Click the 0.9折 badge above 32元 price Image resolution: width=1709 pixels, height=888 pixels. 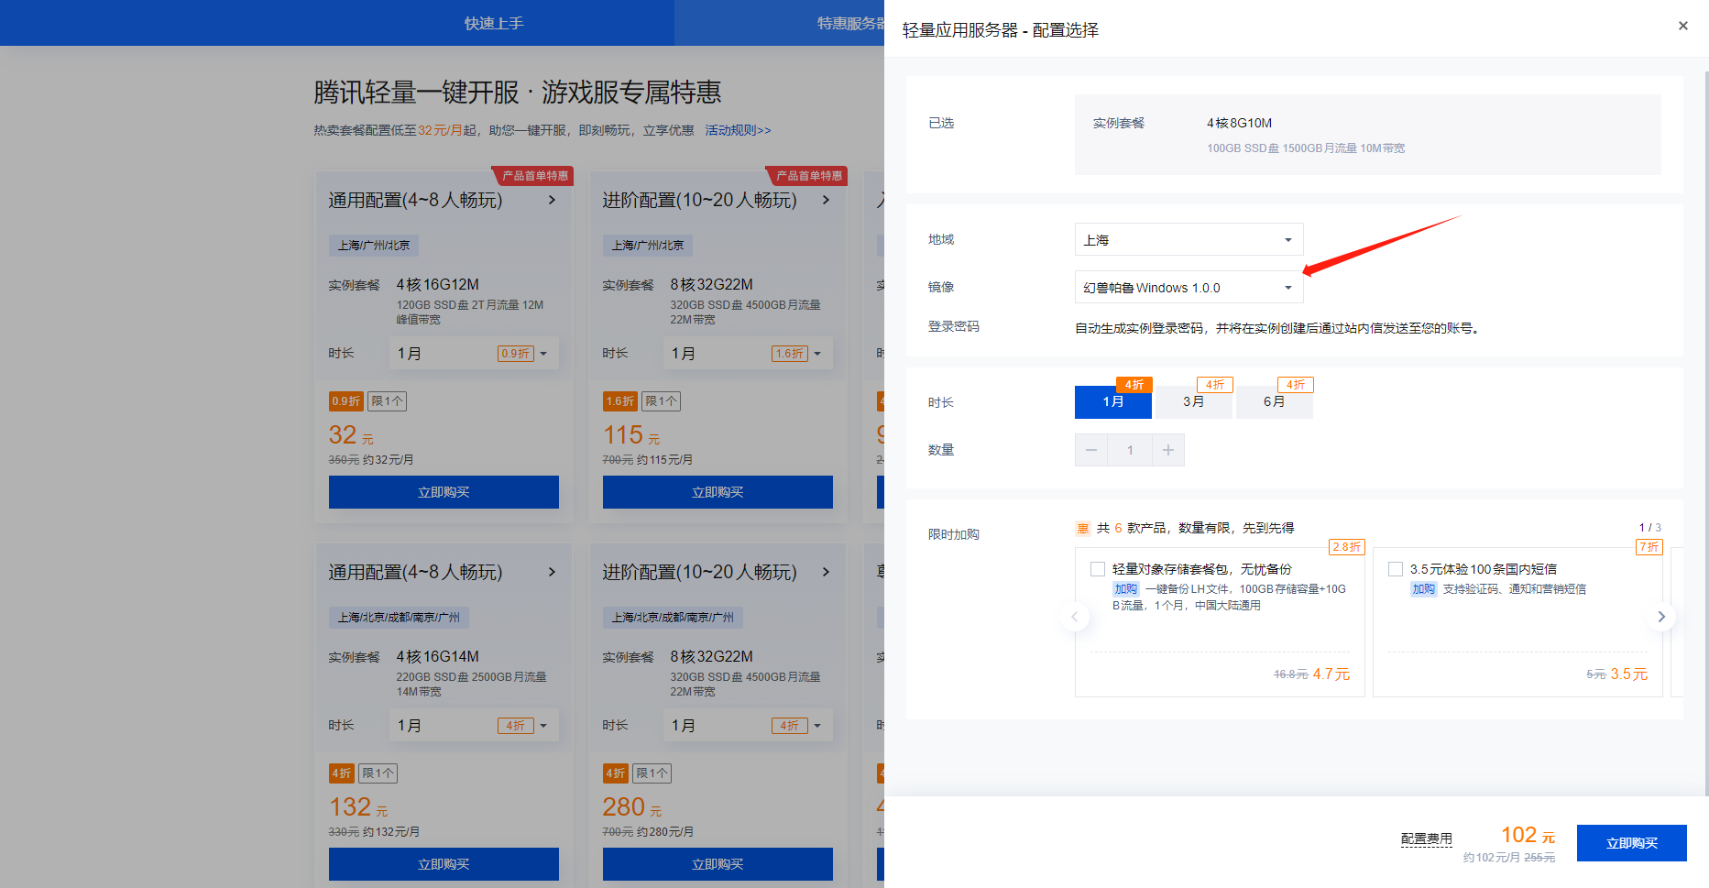coord(345,401)
